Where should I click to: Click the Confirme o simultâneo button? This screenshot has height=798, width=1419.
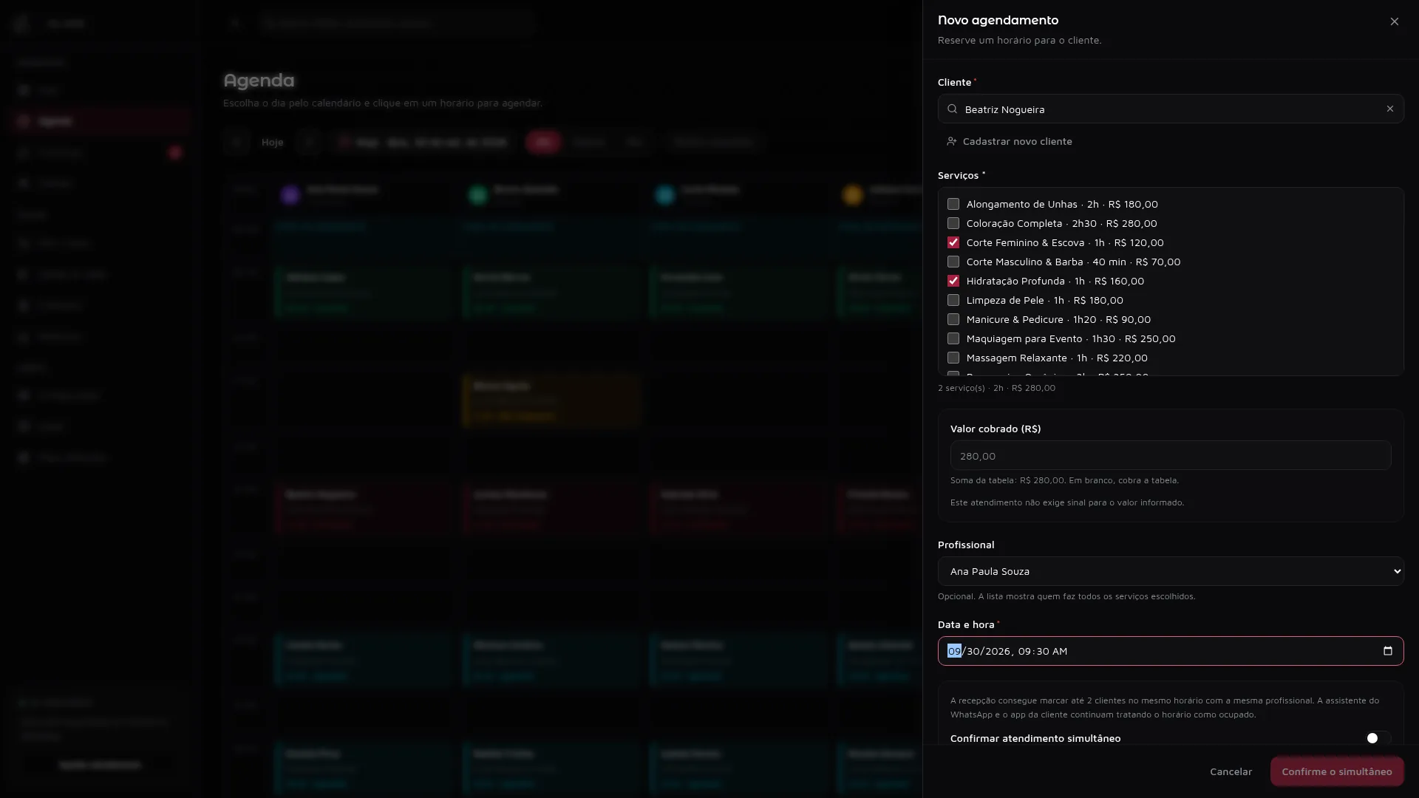coord(1337,771)
